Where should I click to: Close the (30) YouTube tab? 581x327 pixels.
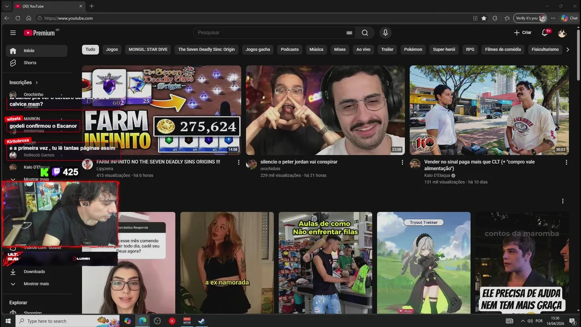point(81,6)
